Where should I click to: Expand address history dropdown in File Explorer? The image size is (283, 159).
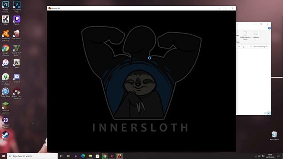pyautogui.click(x=239, y=46)
